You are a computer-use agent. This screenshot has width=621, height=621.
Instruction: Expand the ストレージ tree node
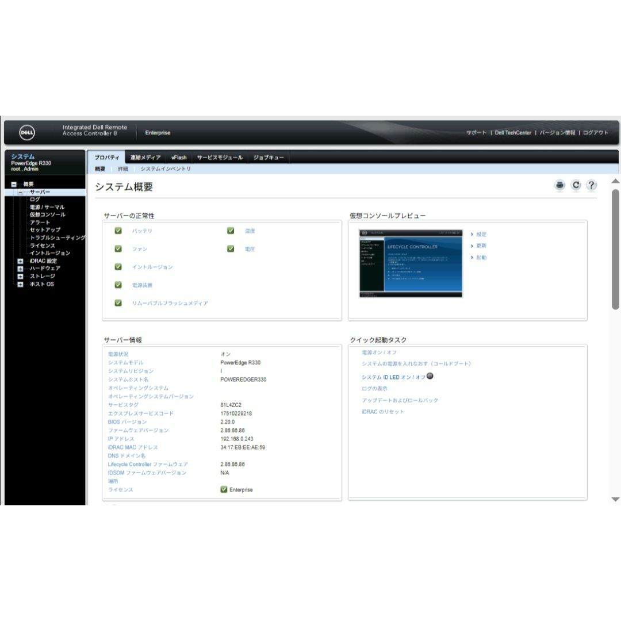coord(20,277)
